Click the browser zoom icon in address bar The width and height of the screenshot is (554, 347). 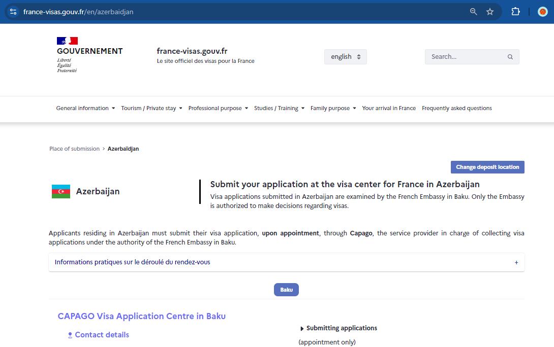(473, 11)
